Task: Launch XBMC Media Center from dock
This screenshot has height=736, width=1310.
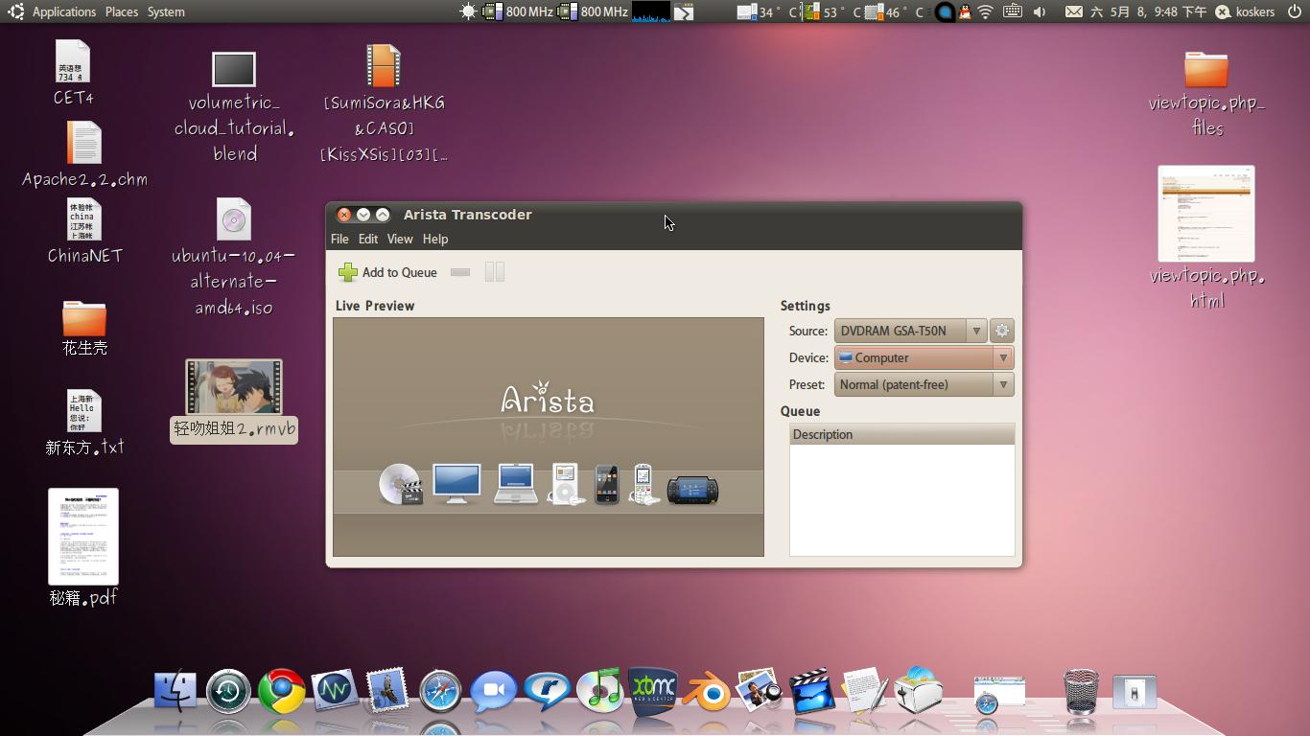Action: pyautogui.click(x=653, y=690)
